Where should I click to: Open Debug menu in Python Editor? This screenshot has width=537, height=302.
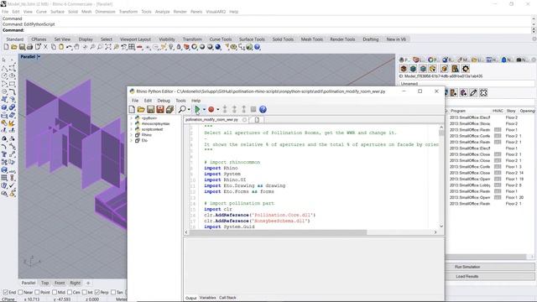[x=164, y=101]
